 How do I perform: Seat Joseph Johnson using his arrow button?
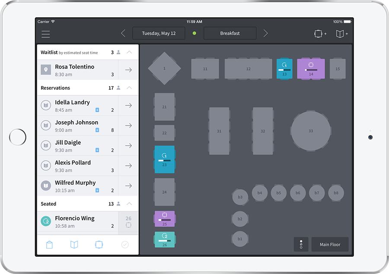[x=128, y=126]
